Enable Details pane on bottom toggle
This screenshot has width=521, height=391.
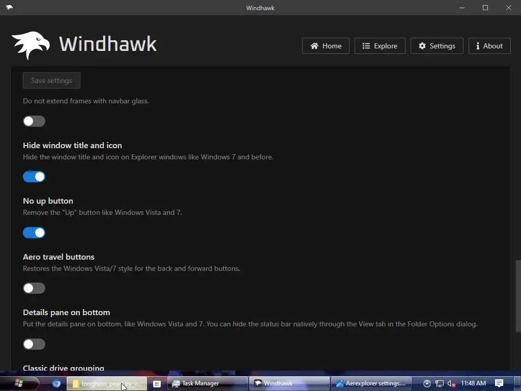[34, 344]
